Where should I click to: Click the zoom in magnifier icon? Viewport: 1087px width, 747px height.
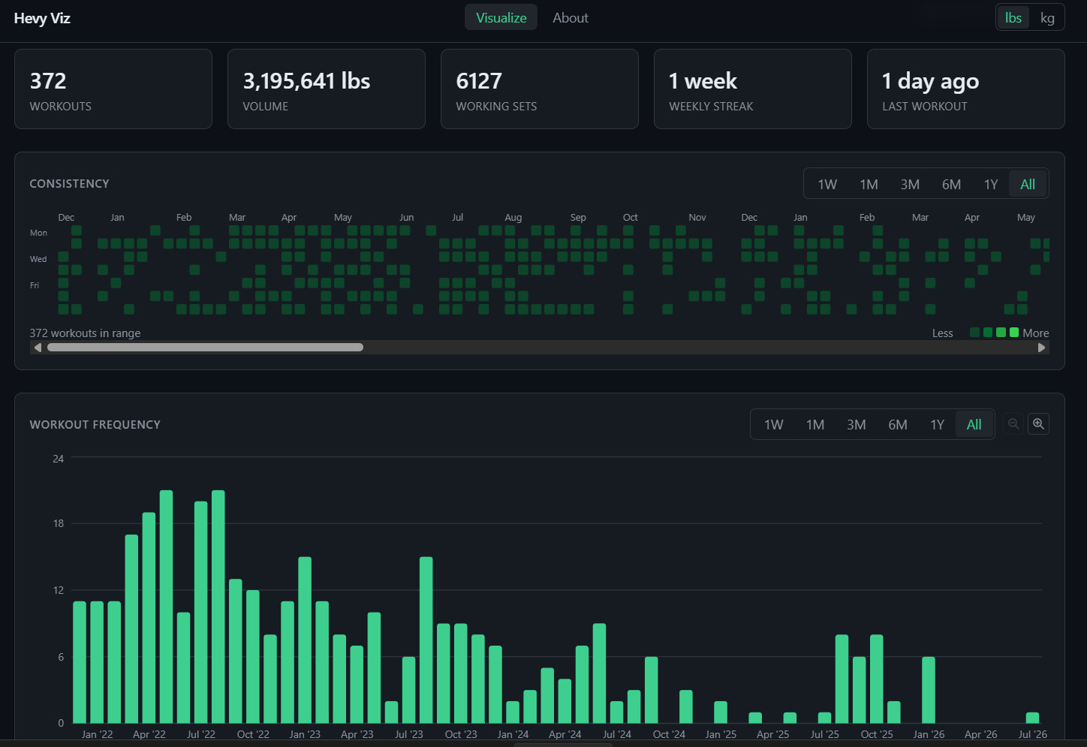coord(1038,424)
